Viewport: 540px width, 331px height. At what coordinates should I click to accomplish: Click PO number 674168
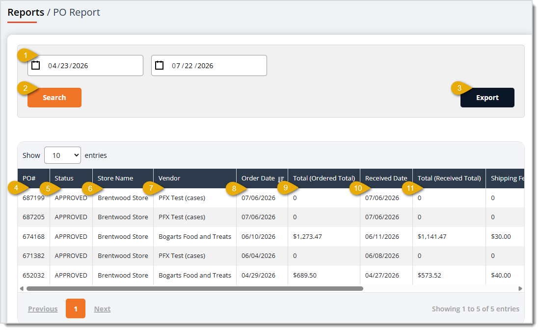(x=33, y=237)
